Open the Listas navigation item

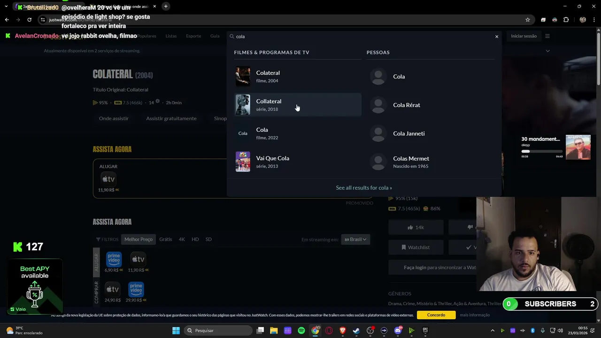pos(171,36)
